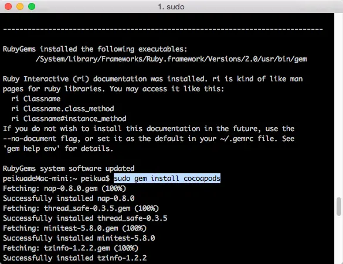Screen dimensions: 343x264
Task: Click the gem path "/System/Library/Frameworks/Ruby.framework/Versions/2.0/usr/bin/gem"
Action: pyautogui.click(x=171, y=59)
